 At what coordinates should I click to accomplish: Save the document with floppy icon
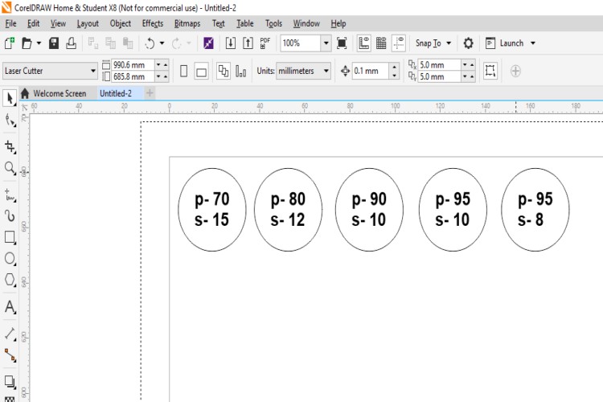pyautogui.click(x=54, y=43)
